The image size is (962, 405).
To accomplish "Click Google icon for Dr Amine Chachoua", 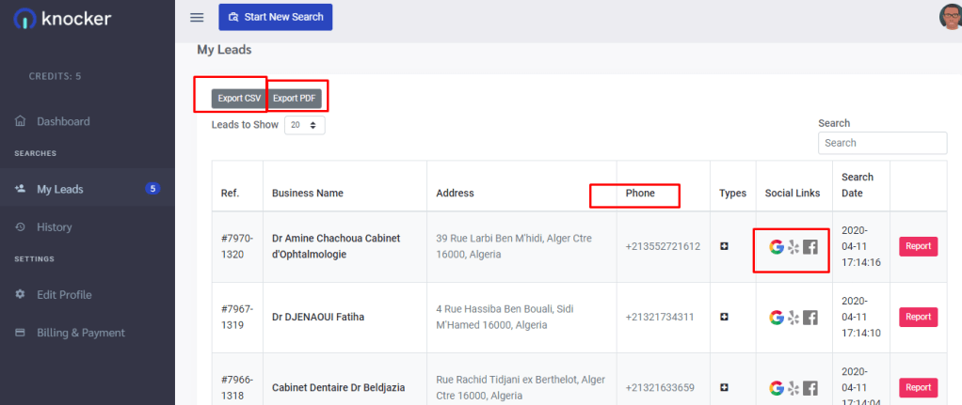I will pyautogui.click(x=776, y=247).
